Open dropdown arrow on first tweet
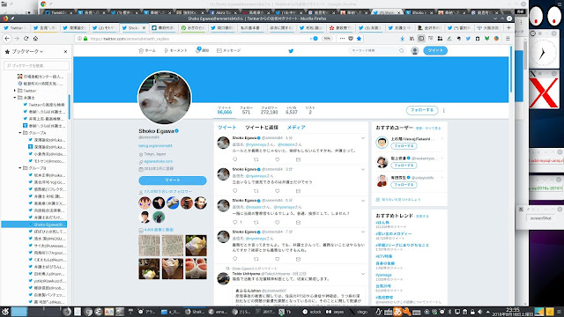Viewport: 564px width, 317px height. point(363,138)
